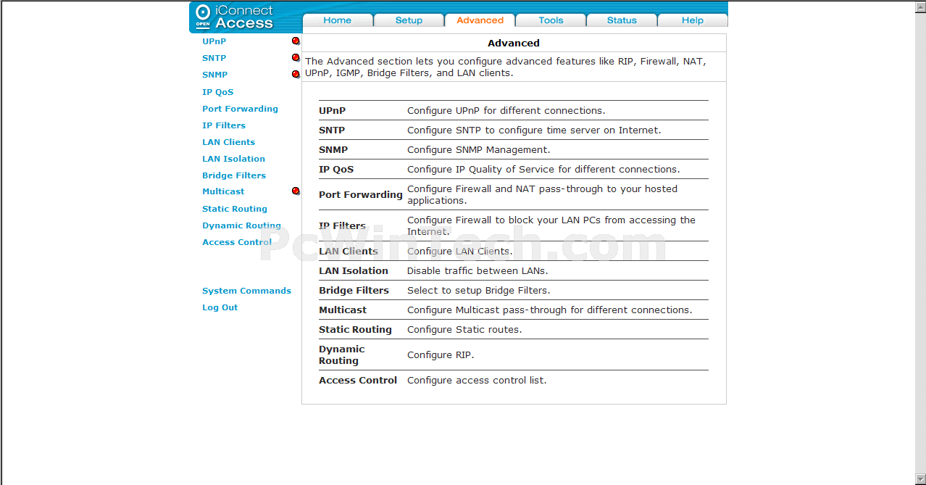Click the bold Bridge Filters label in the table
The image size is (926, 485).
pyautogui.click(x=354, y=291)
